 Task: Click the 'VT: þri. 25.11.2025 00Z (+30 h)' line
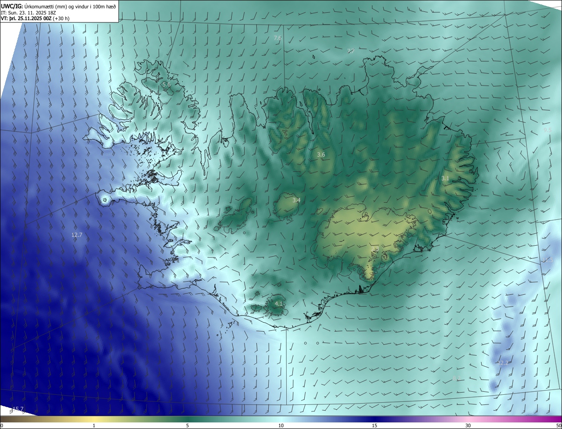pyautogui.click(x=35, y=18)
